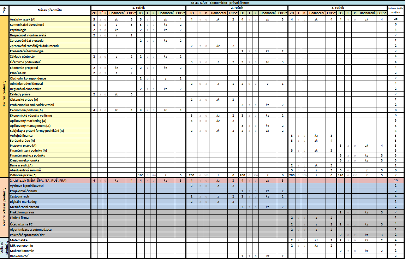Select the Komunikační dovednosti row label
405x259 pixels.
[49, 25]
